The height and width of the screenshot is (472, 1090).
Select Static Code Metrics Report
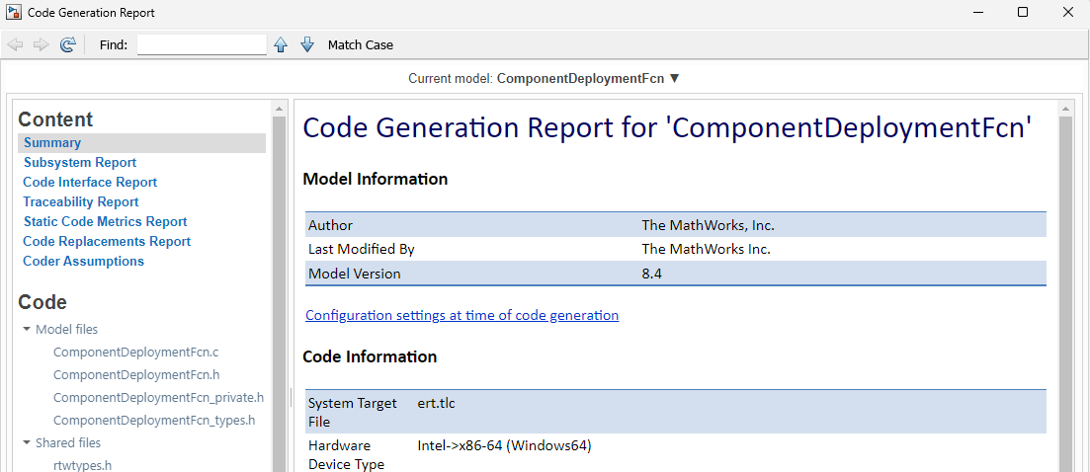(x=105, y=222)
